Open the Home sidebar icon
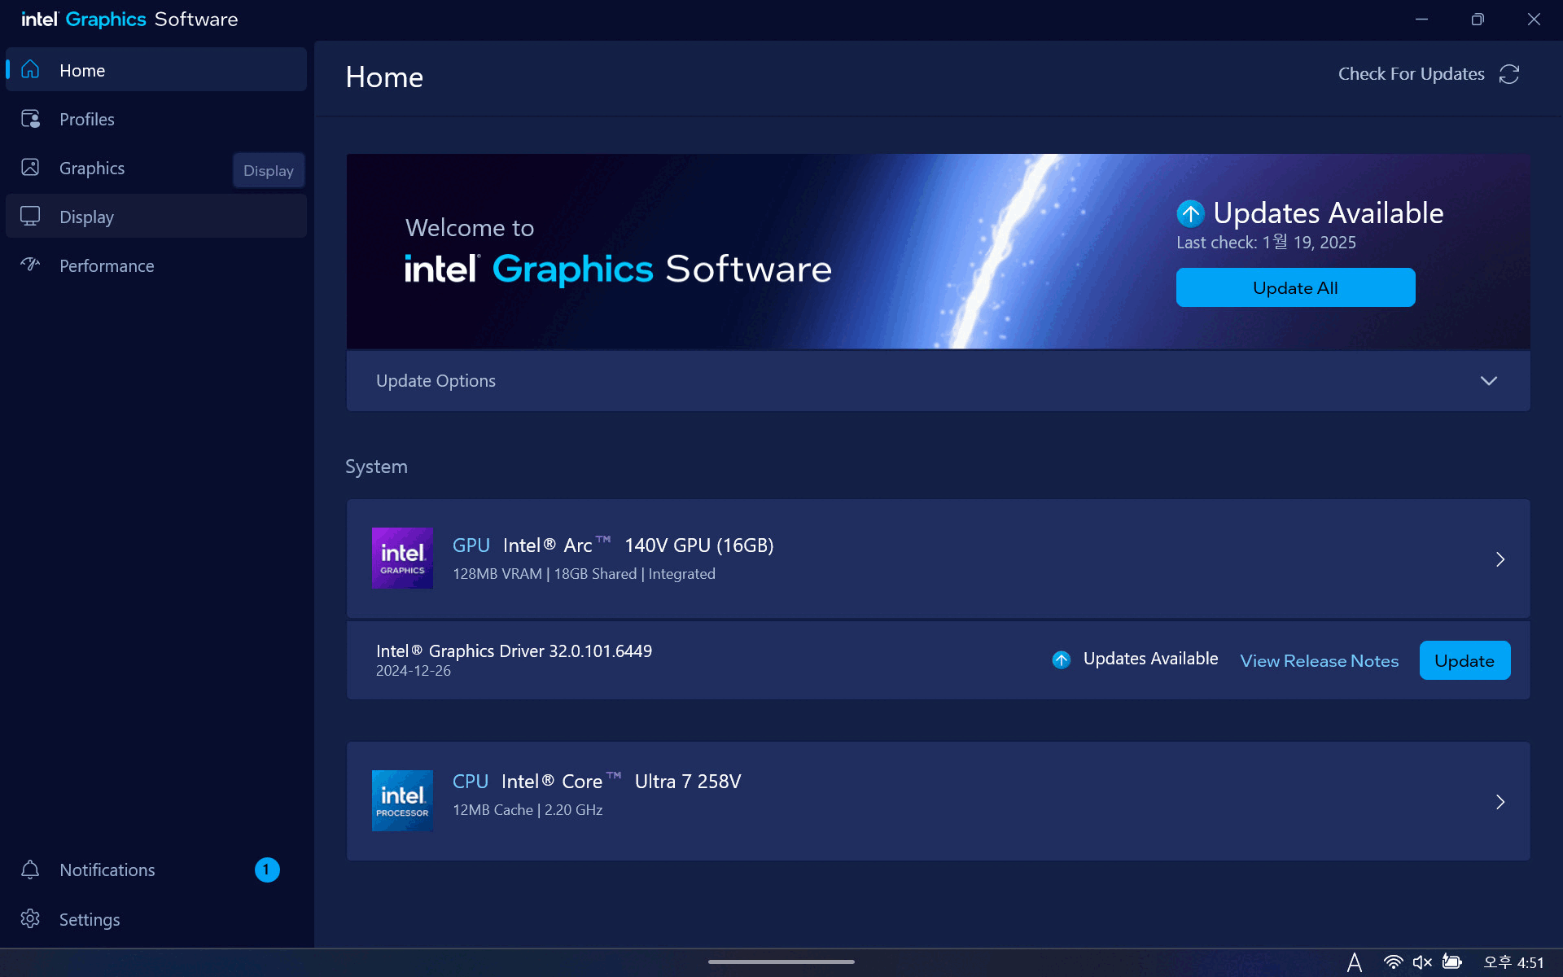This screenshot has width=1563, height=977. (x=30, y=70)
